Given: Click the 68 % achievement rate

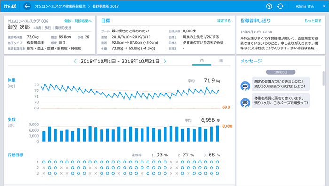Looking at the screenshot, I should pyautogui.click(x=214, y=155).
